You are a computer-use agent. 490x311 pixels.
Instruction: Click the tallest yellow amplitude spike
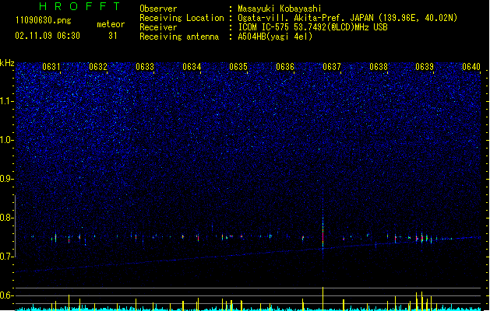click(x=323, y=299)
